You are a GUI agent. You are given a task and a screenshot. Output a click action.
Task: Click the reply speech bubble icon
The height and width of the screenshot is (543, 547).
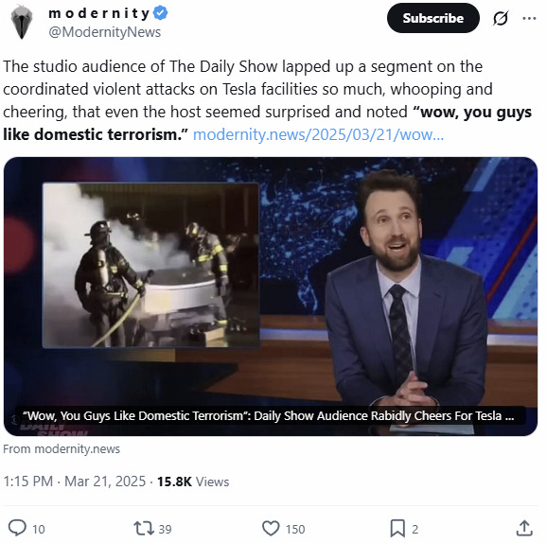click(17, 528)
